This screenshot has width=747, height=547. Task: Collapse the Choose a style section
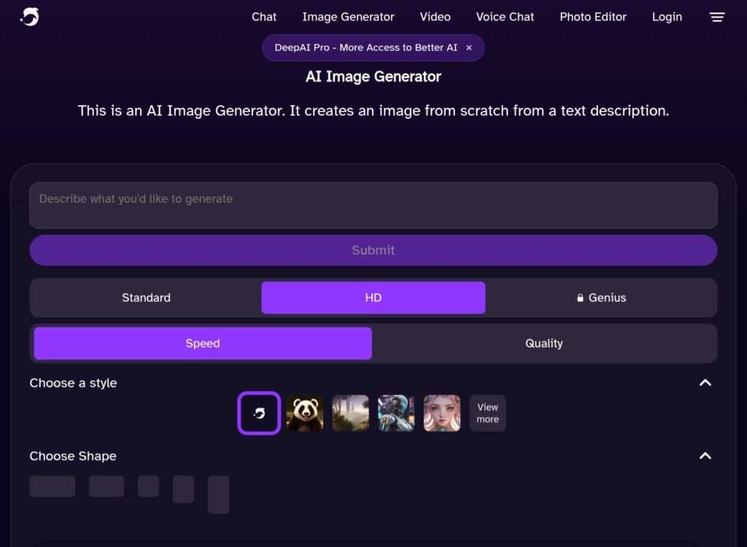coord(705,382)
